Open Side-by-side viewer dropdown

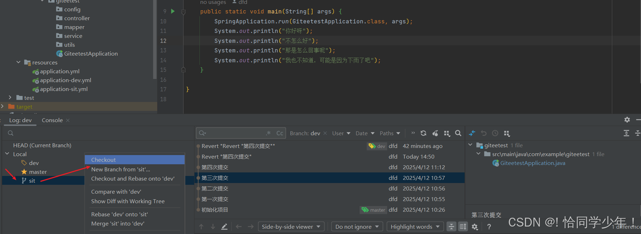click(x=291, y=227)
